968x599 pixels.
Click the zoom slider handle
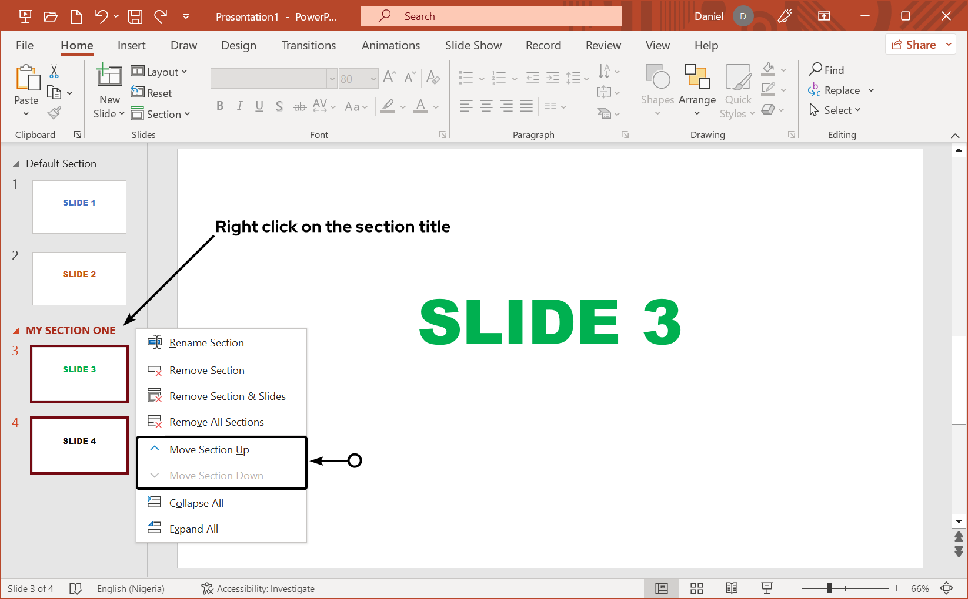pos(829,588)
